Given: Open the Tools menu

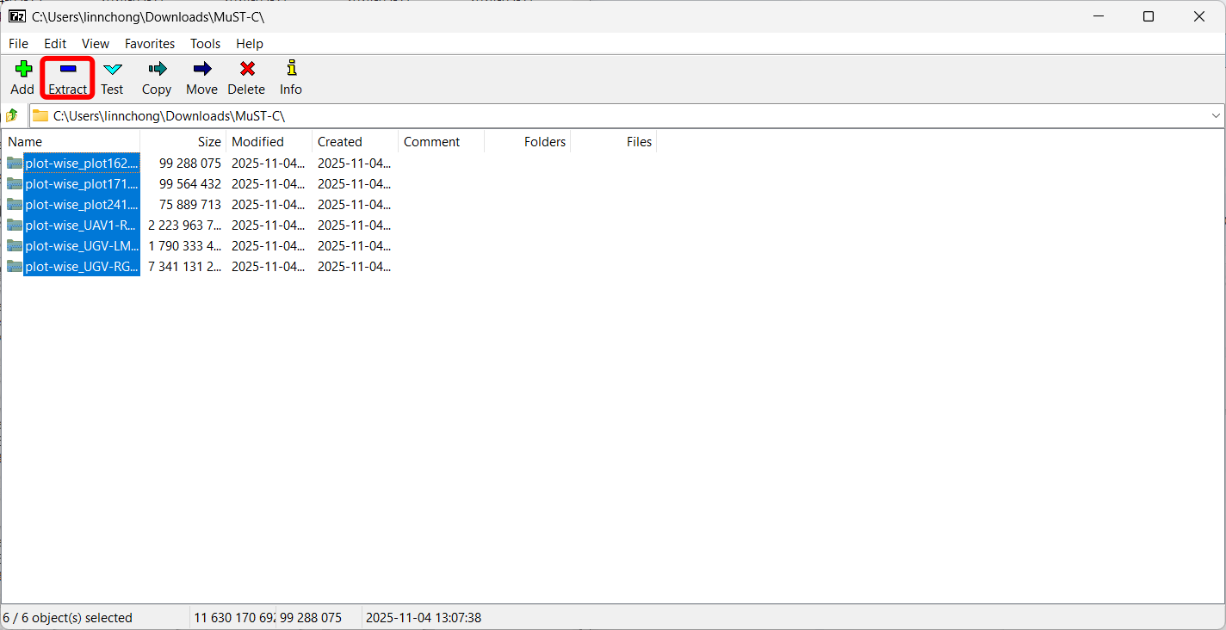Looking at the screenshot, I should pyautogui.click(x=205, y=44).
